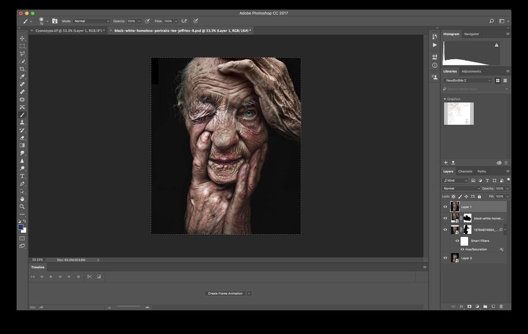This screenshot has height=334, width=528.
Task: Click the foreground color swatch
Action: [20, 228]
